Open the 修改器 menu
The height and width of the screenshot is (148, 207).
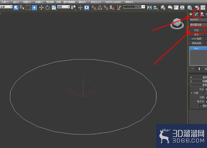(50, 2)
